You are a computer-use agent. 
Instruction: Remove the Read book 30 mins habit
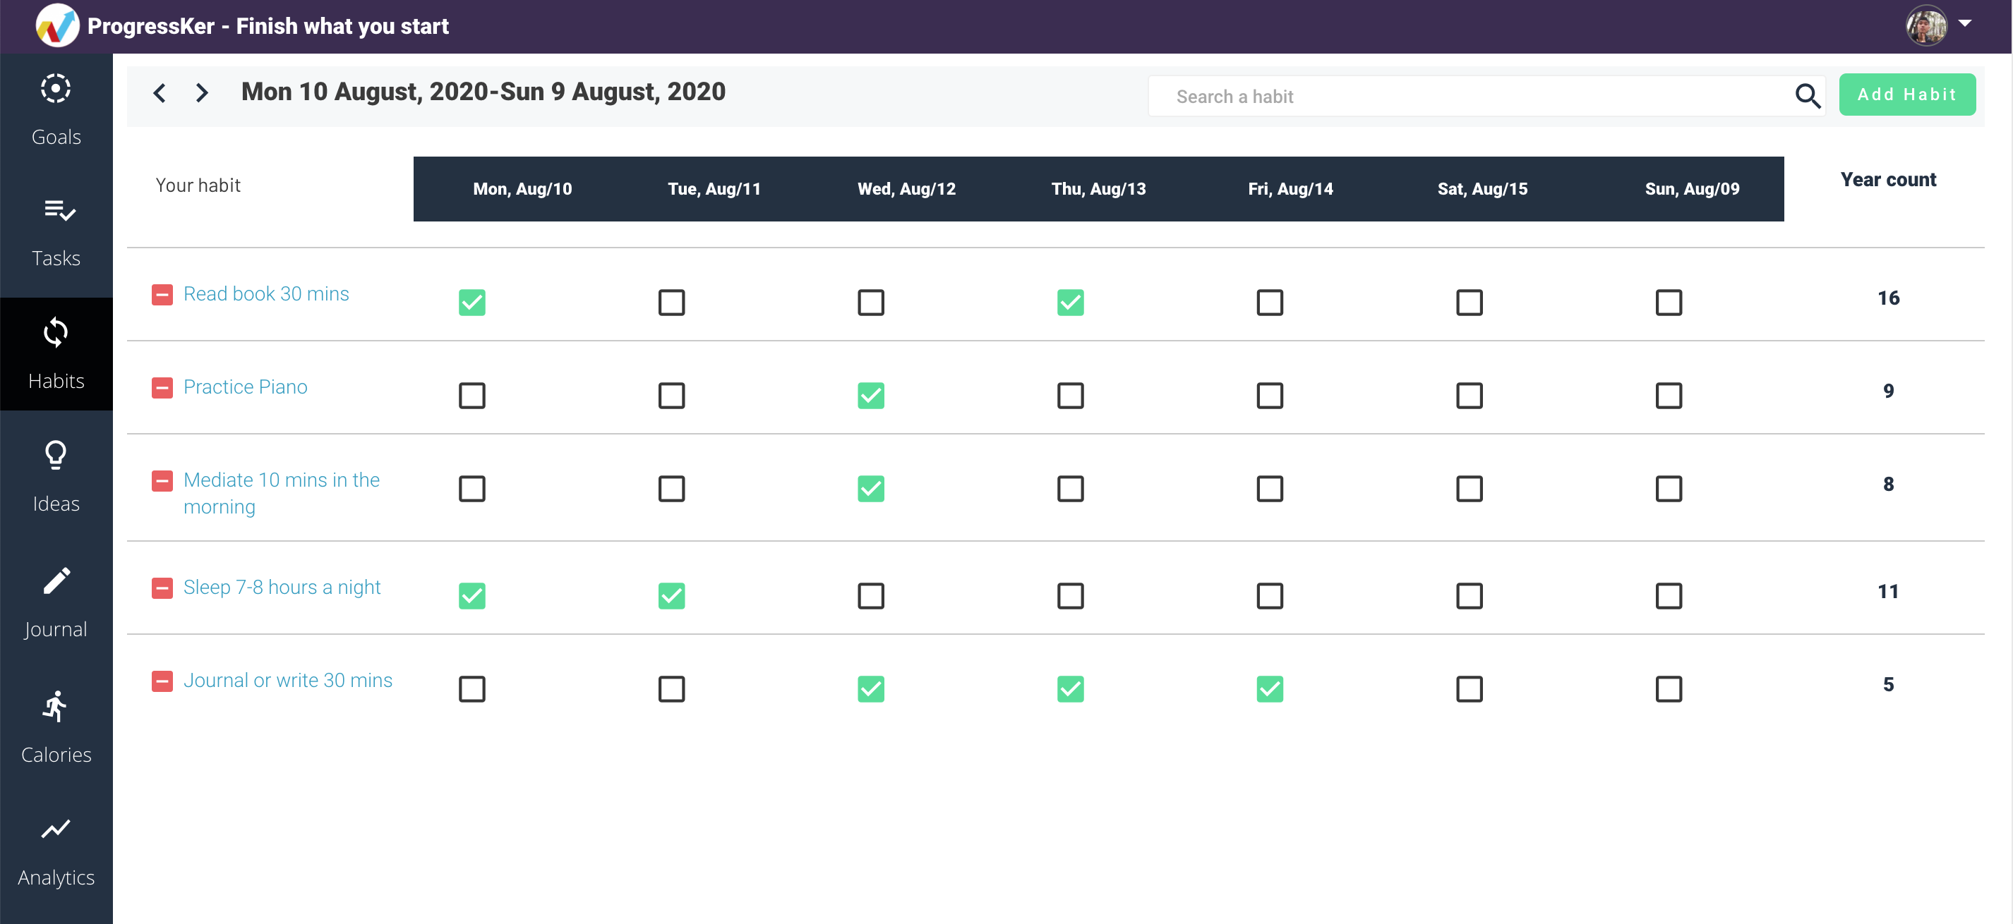[162, 296]
